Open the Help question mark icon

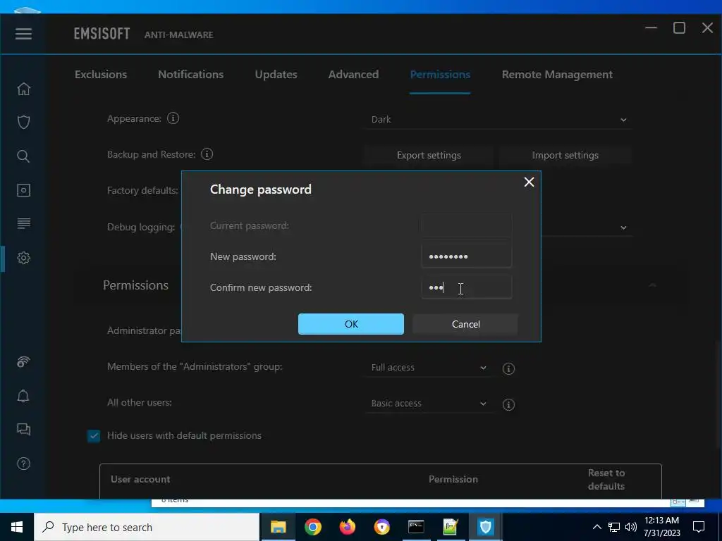[x=23, y=464]
